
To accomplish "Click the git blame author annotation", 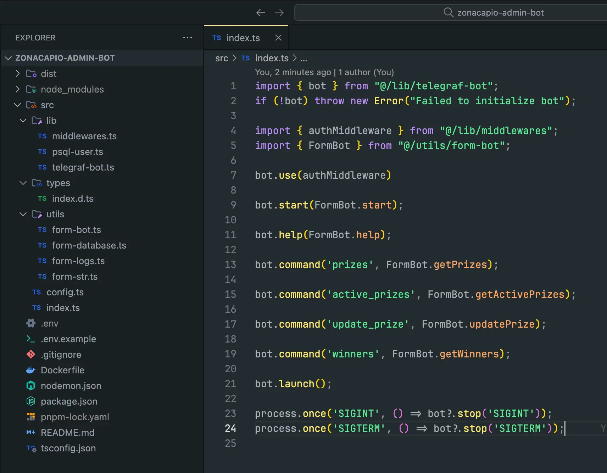I will pyautogui.click(x=324, y=72).
